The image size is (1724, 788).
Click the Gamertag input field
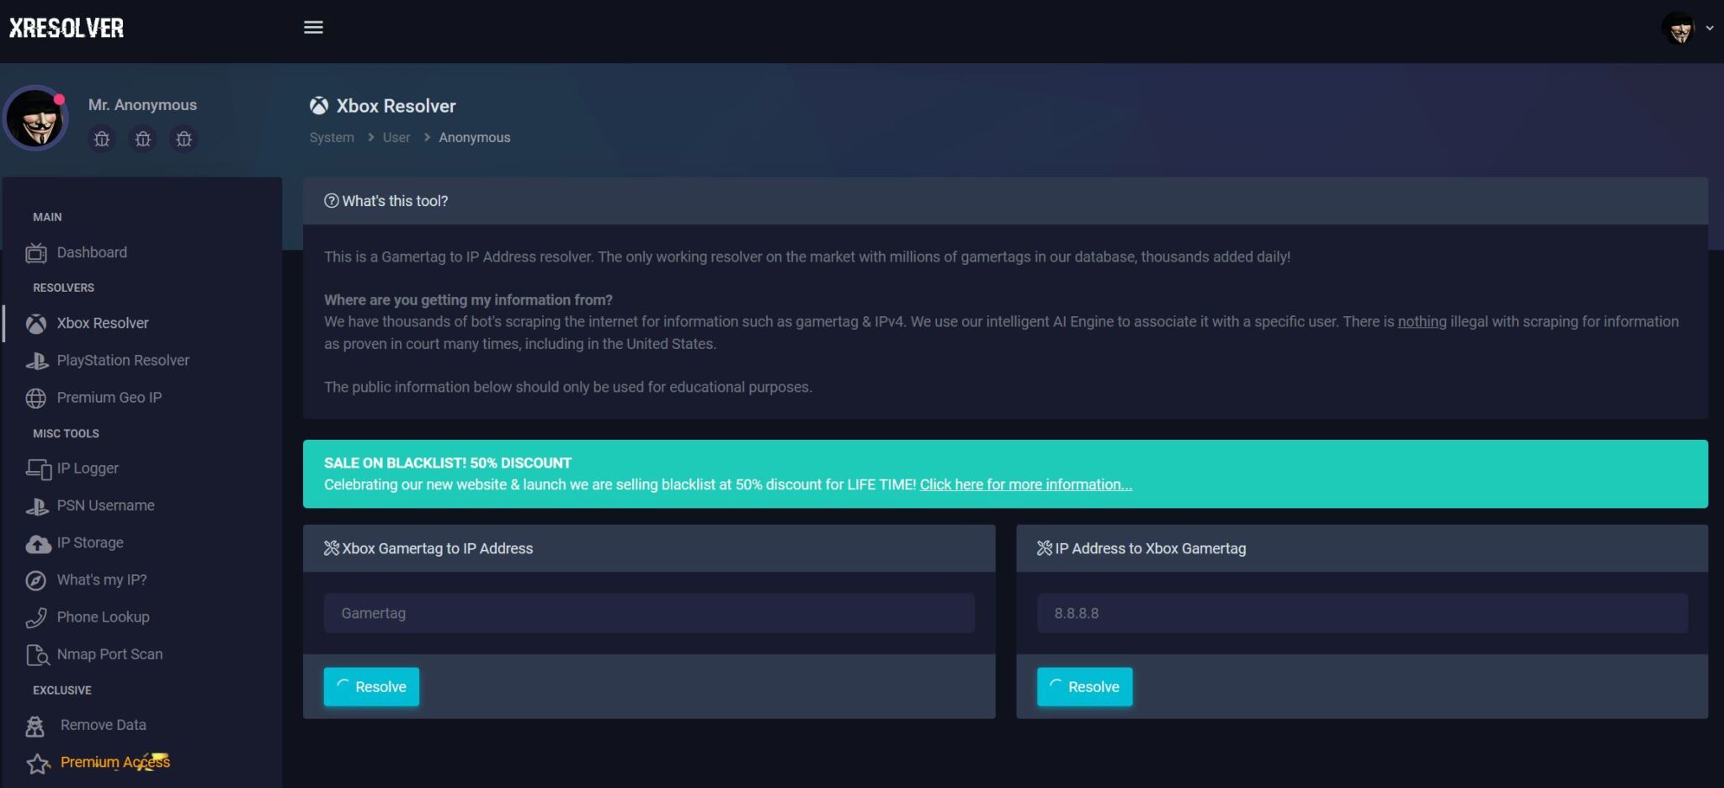click(x=648, y=613)
